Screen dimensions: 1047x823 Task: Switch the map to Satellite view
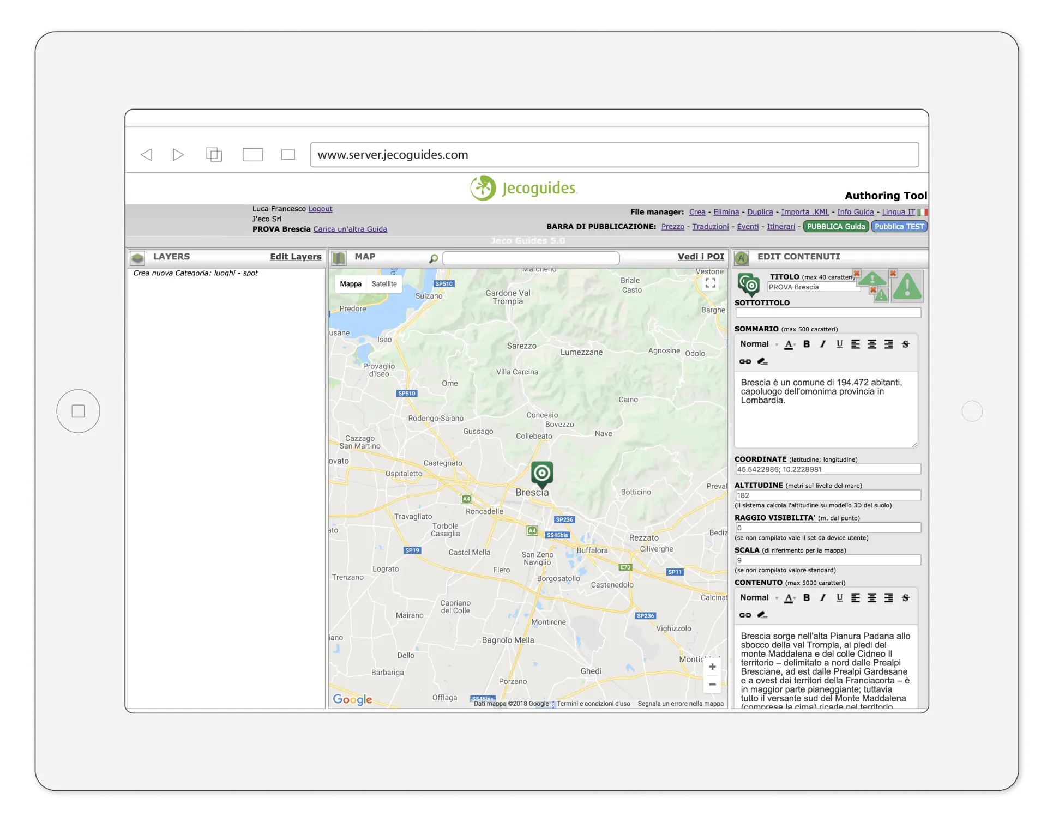coord(384,284)
